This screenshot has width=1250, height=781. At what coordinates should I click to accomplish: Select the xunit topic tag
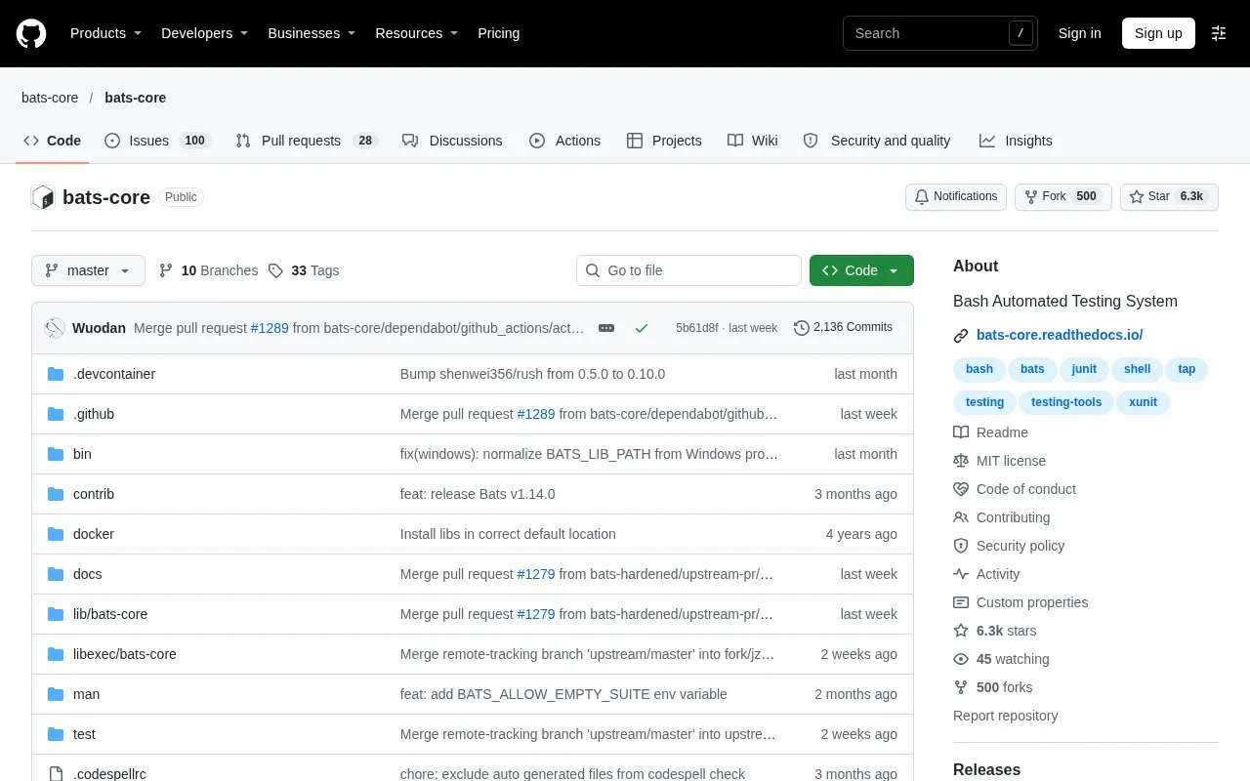pyautogui.click(x=1143, y=402)
